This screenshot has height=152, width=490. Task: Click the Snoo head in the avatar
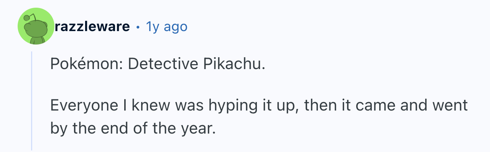click(36, 28)
